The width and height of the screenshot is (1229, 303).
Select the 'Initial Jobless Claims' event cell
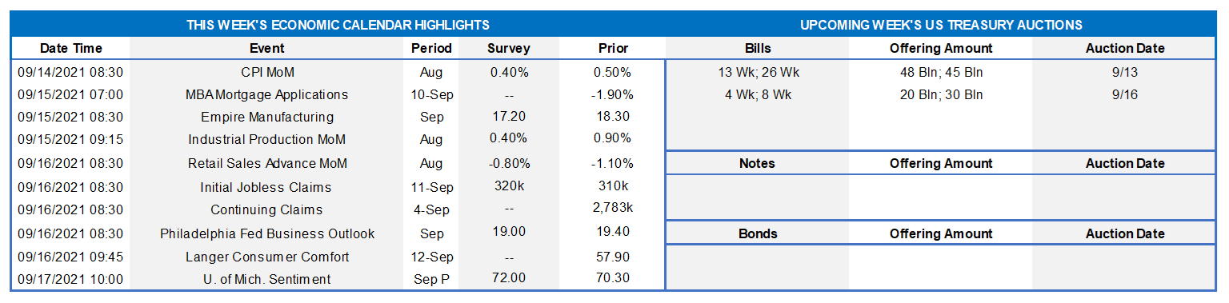click(x=266, y=187)
